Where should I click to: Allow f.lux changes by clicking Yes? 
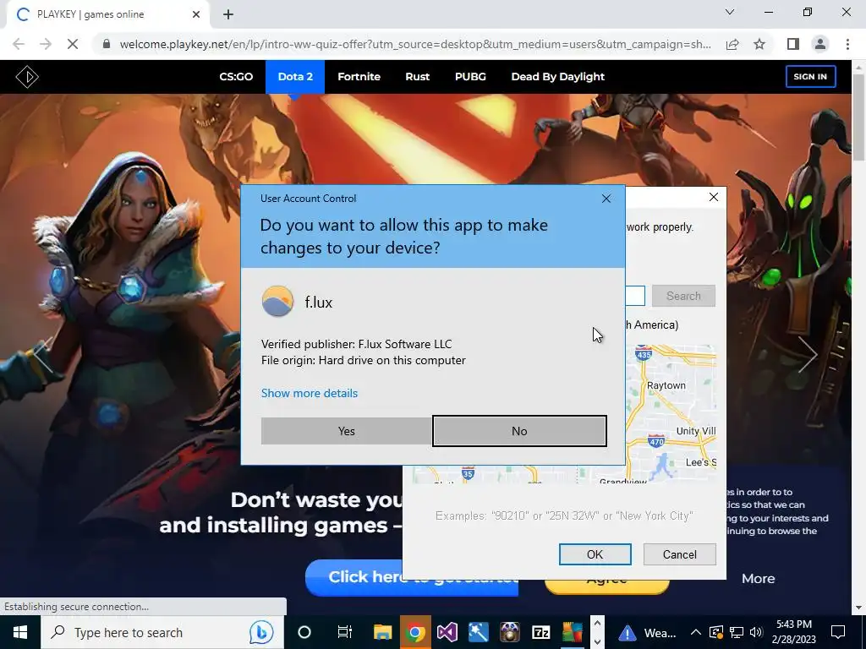(x=346, y=431)
